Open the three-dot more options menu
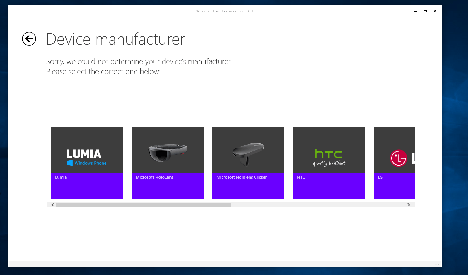468x275 pixels. 437,264
